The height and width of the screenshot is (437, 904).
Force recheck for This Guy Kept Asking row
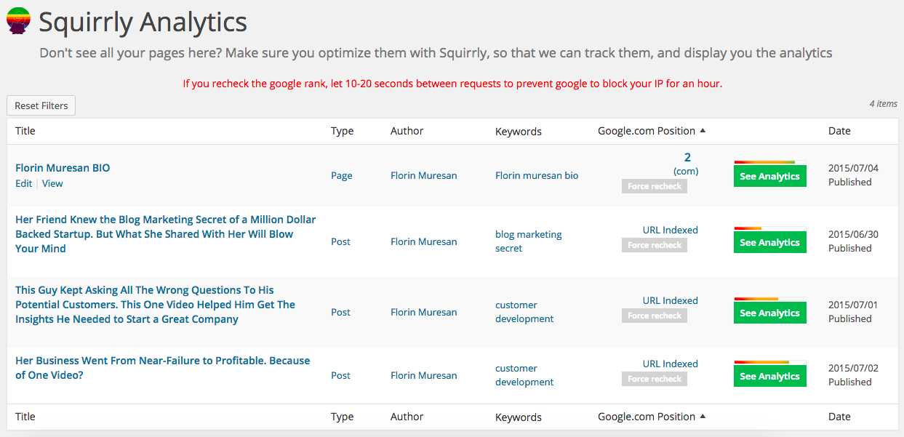pos(655,316)
